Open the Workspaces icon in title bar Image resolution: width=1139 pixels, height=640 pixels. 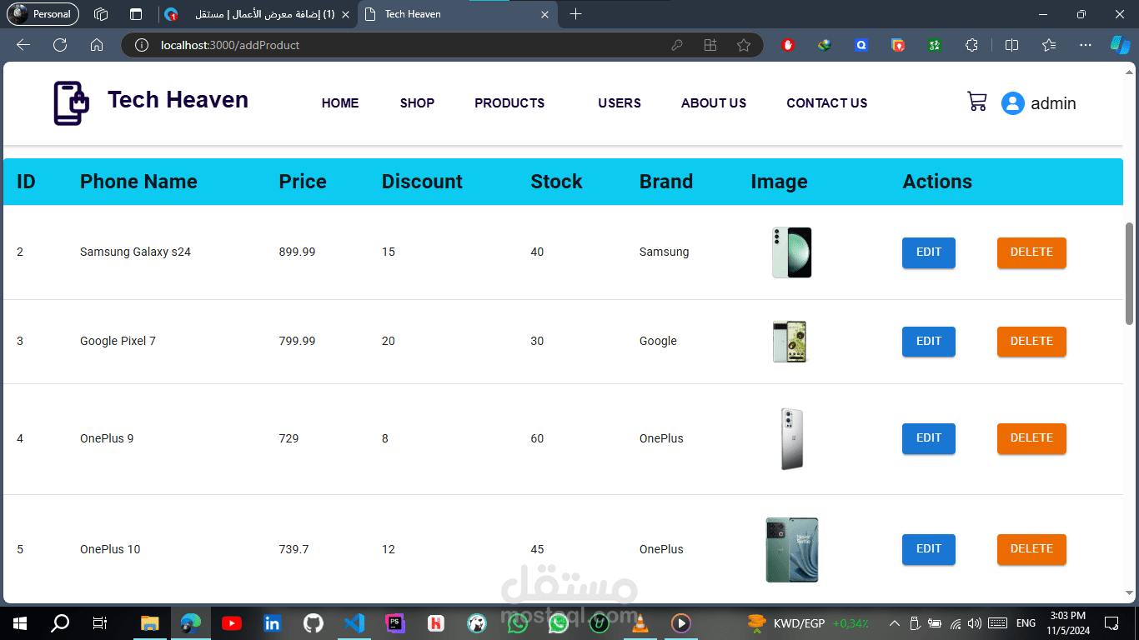pyautogui.click(x=101, y=14)
